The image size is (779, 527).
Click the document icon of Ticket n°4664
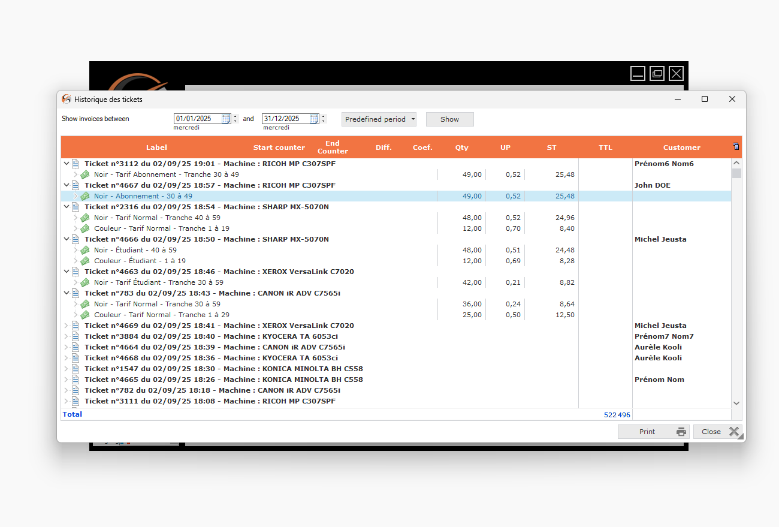76,347
